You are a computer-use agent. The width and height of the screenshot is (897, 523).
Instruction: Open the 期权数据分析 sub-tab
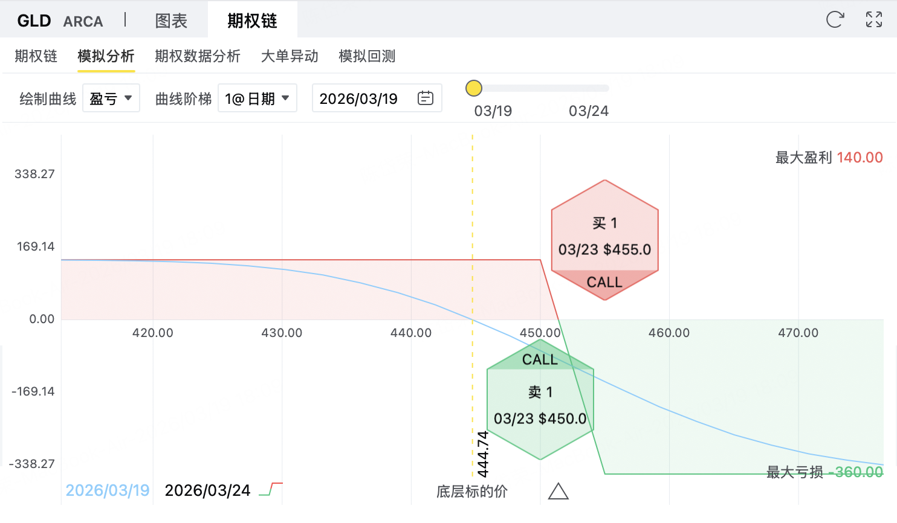(x=197, y=56)
